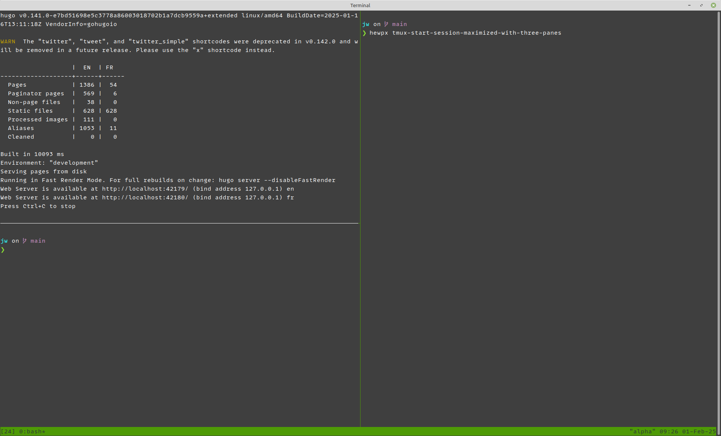Click the main branch name in right pane
The image size is (721, 436).
tap(400, 24)
